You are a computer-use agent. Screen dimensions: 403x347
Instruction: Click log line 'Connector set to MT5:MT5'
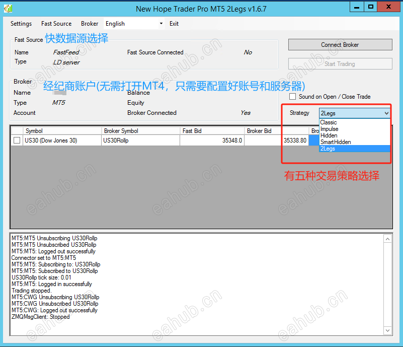[44, 258]
